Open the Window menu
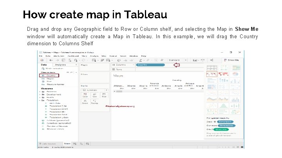The width and height of the screenshot is (282, 158). click(x=134, y=56)
